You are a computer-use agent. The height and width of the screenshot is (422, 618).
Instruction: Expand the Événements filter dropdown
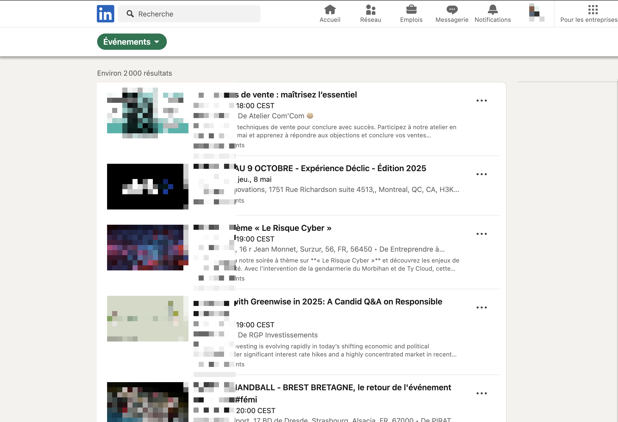tap(132, 42)
